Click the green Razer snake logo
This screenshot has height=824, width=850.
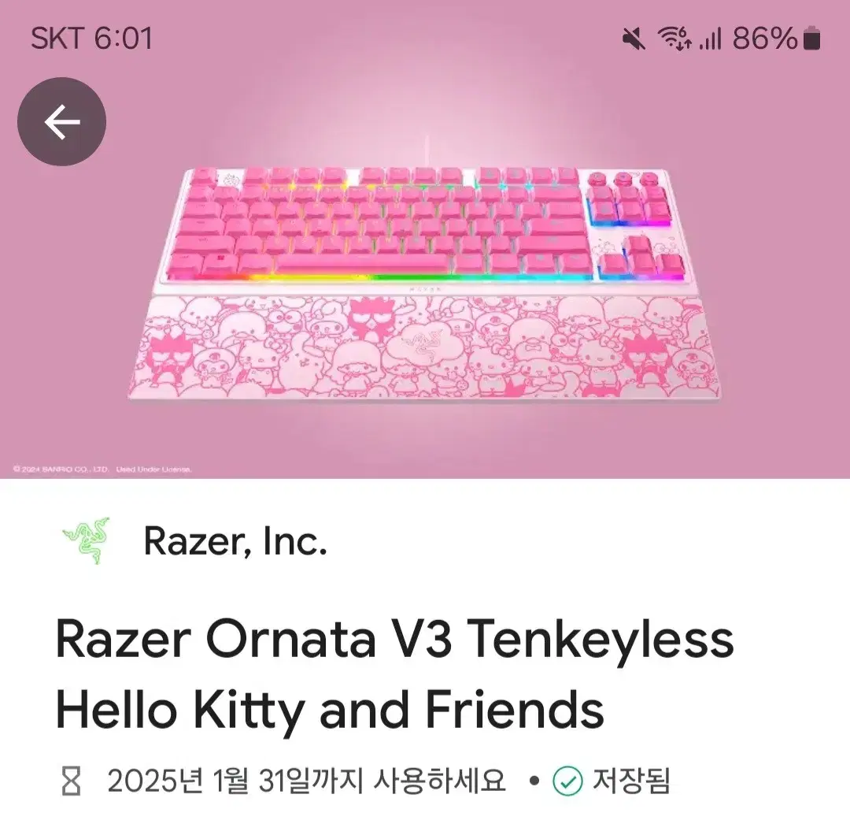87,540
